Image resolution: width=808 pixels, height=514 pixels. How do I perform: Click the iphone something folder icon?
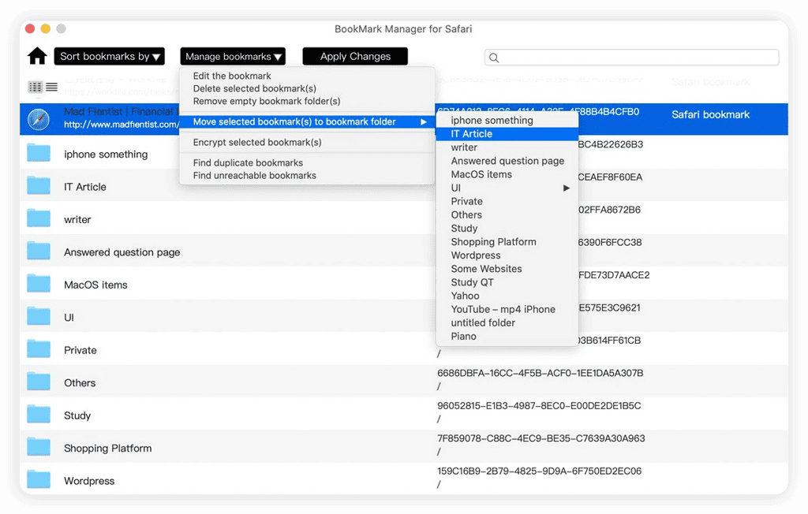39,153
